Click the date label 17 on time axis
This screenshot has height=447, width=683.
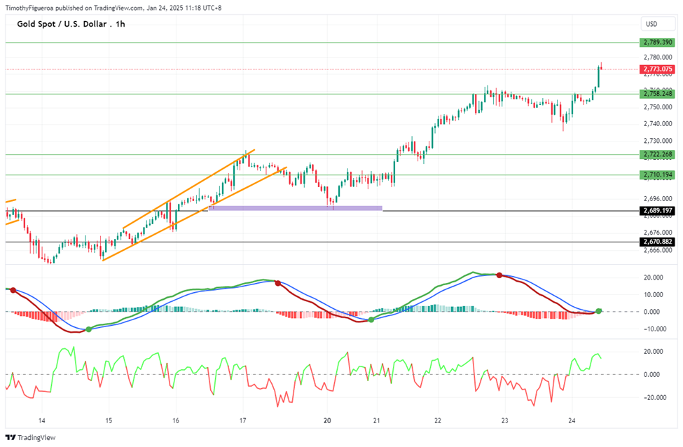click(x=242, y=420)
